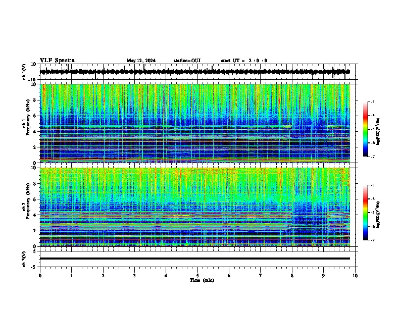
Task: Click the ch.1 spectrogram panel
Action: (x=194, y=123)
